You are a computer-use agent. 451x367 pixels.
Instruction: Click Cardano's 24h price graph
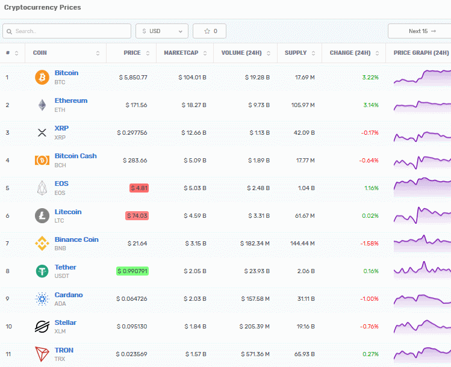pos(422,300)
